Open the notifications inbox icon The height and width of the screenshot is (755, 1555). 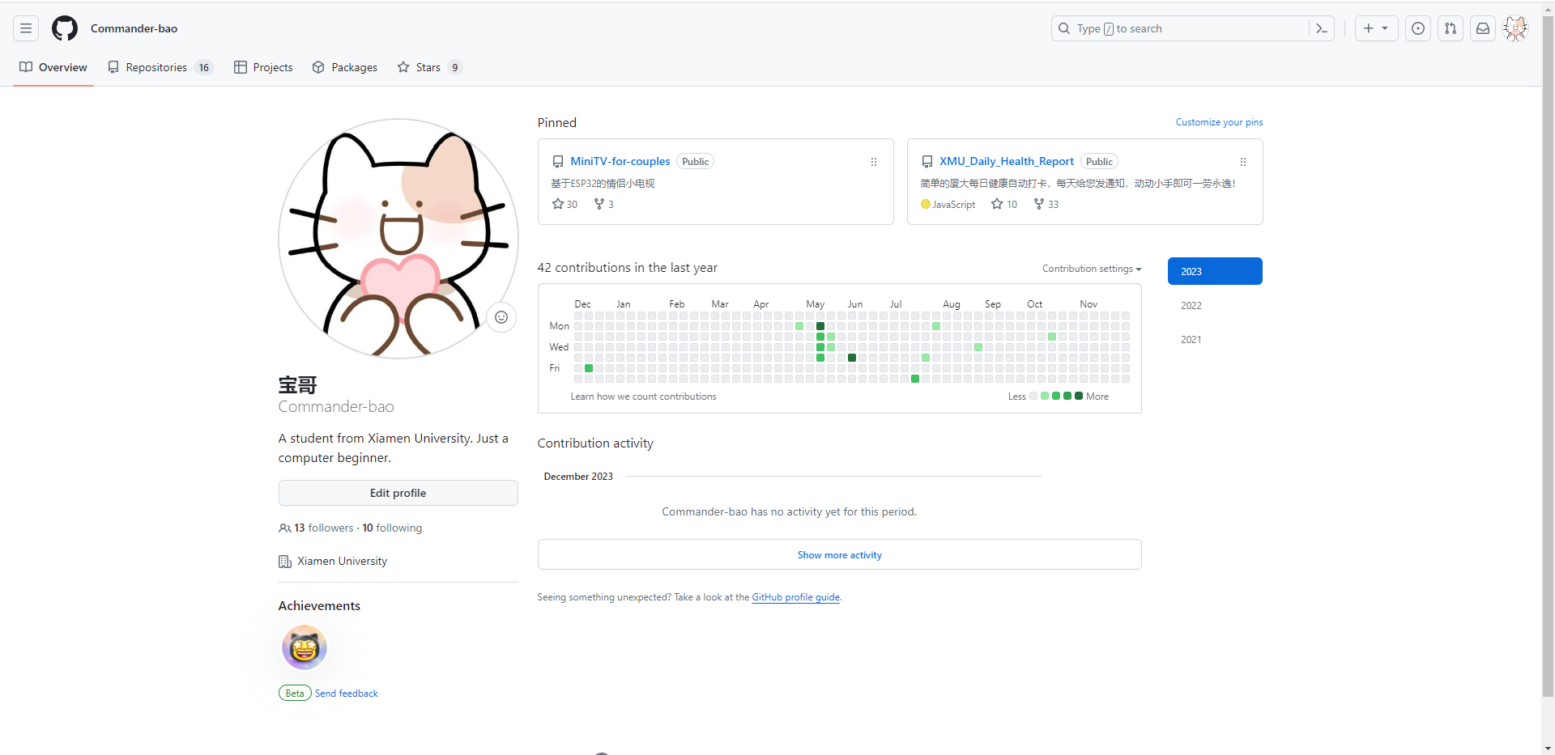tap(1483, 28)
